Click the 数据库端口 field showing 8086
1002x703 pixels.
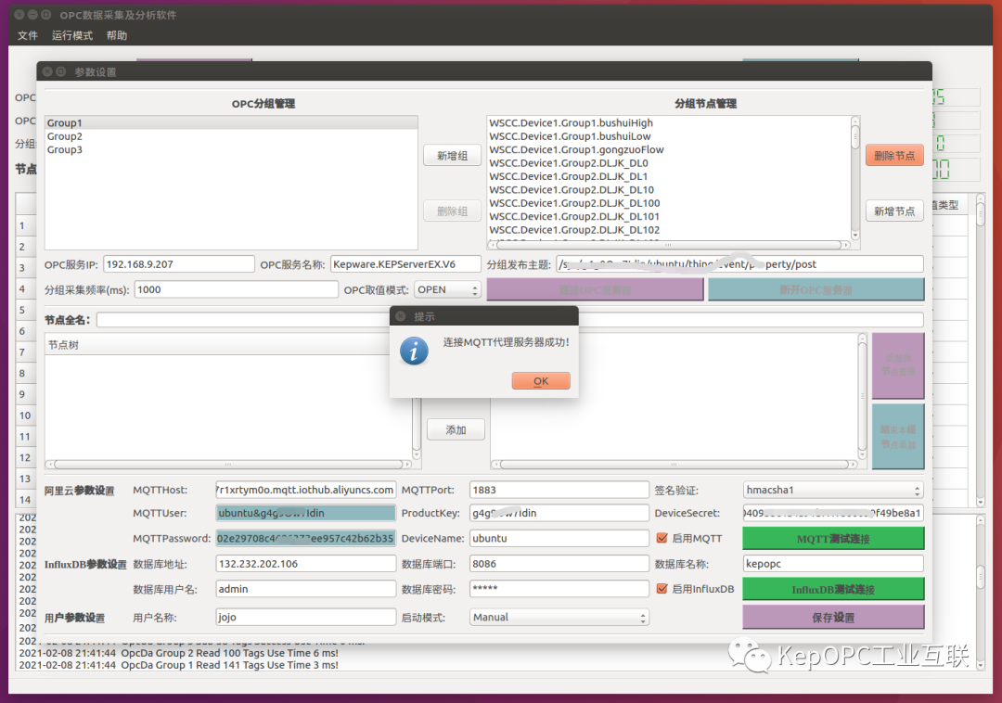[559, 564]
